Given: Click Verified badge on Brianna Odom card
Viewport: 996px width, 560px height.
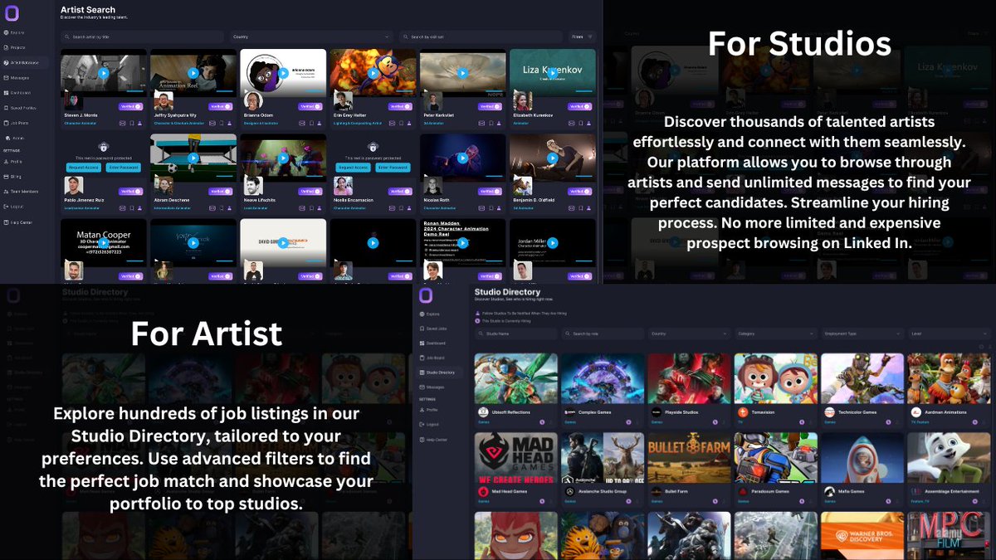Looking at the screenshot, I should 311,107.
